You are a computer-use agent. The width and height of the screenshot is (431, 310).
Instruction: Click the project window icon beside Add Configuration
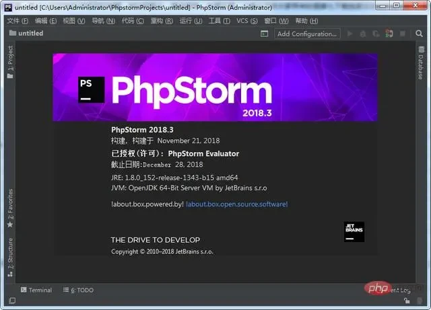point(265,34)
